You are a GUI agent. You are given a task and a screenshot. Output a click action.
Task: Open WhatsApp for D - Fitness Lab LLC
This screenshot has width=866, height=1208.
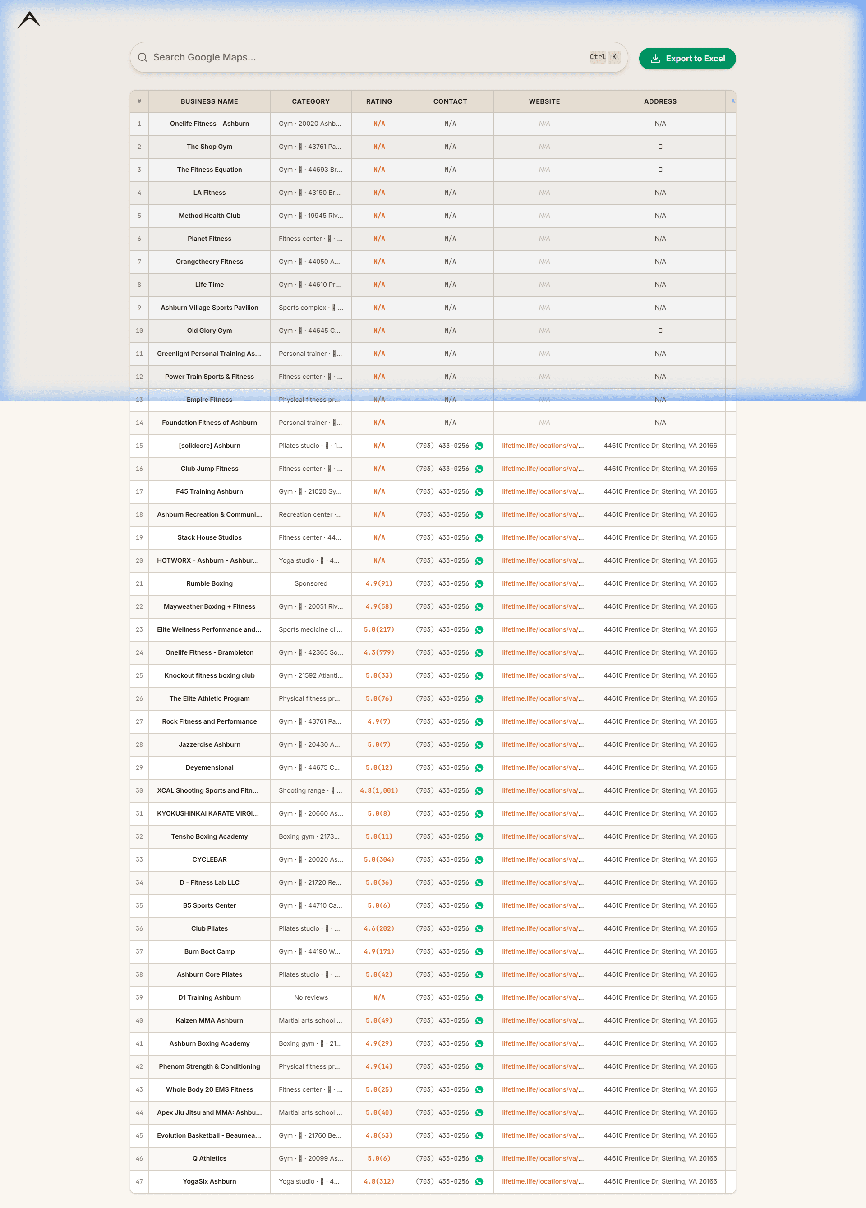pyautogui.click(x=479, y=882)
